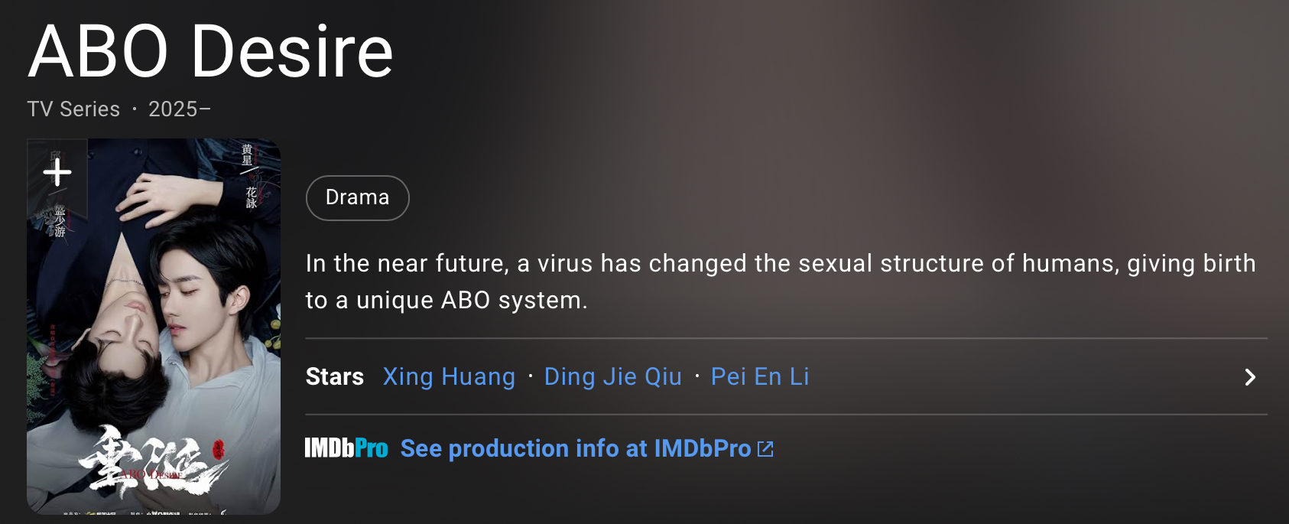This screenshot has height=524, width=1289.
Task: Add ABO Desire to watchlist via plus icon
Action: 57,173
